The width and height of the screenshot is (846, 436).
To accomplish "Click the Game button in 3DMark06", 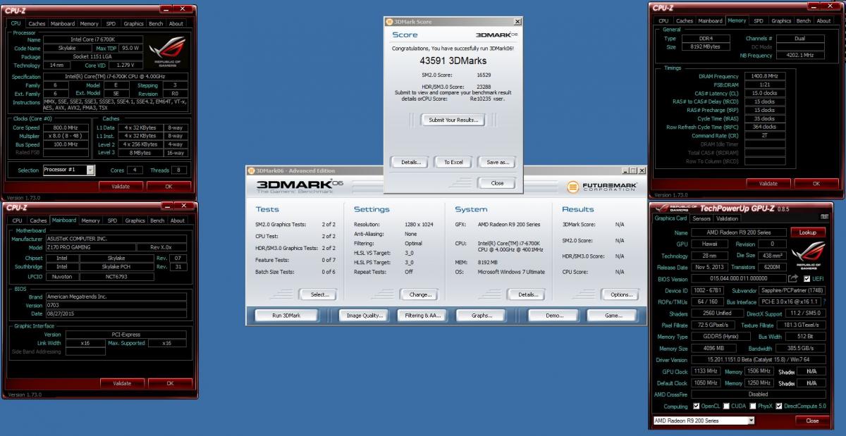I will coord(613,316).
